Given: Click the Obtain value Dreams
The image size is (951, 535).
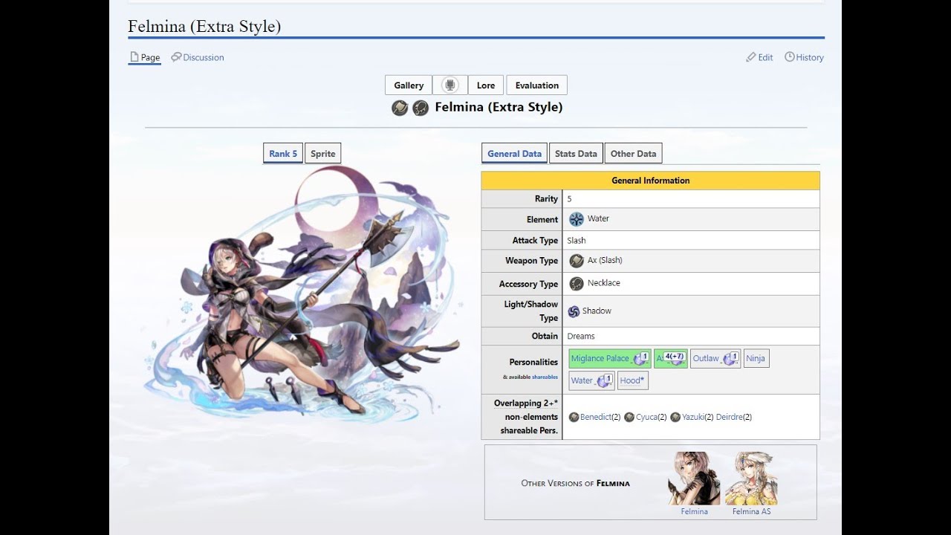Looking at the screenshot, I should (x=581, y=337).
